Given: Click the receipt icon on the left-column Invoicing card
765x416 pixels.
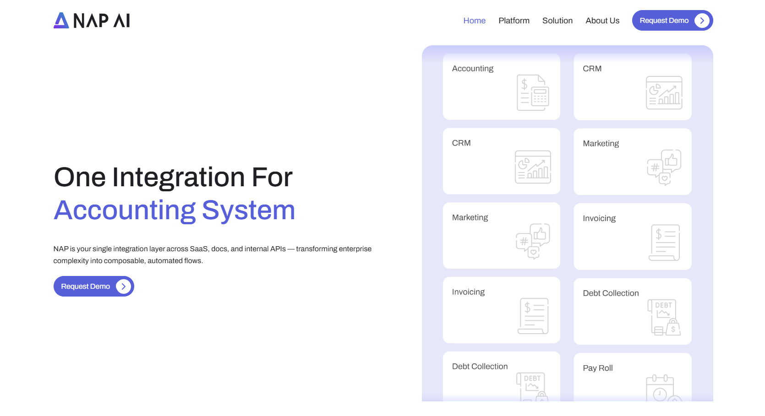Looking at the screenshot, I should (x=533, y=316).
